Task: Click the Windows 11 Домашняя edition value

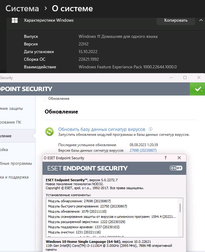Action: [x=118, y=37]
